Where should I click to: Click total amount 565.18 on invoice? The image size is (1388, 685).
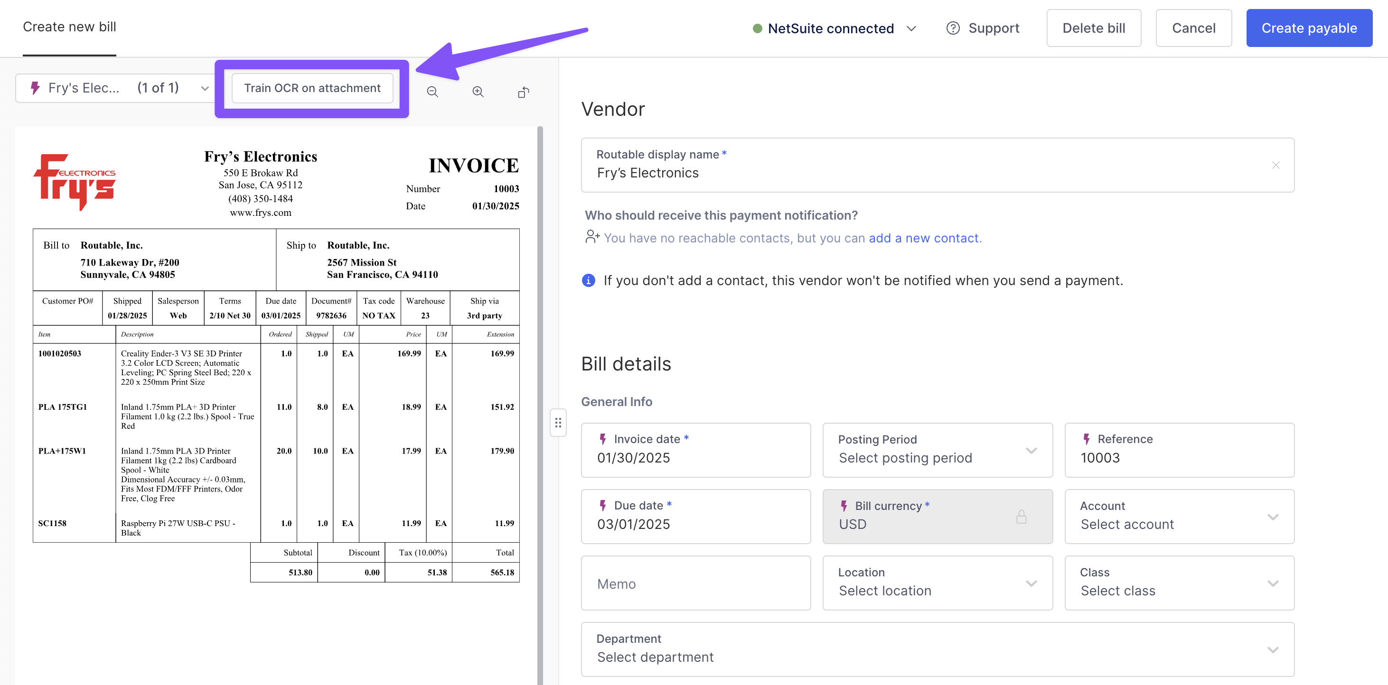pos(502,572)
